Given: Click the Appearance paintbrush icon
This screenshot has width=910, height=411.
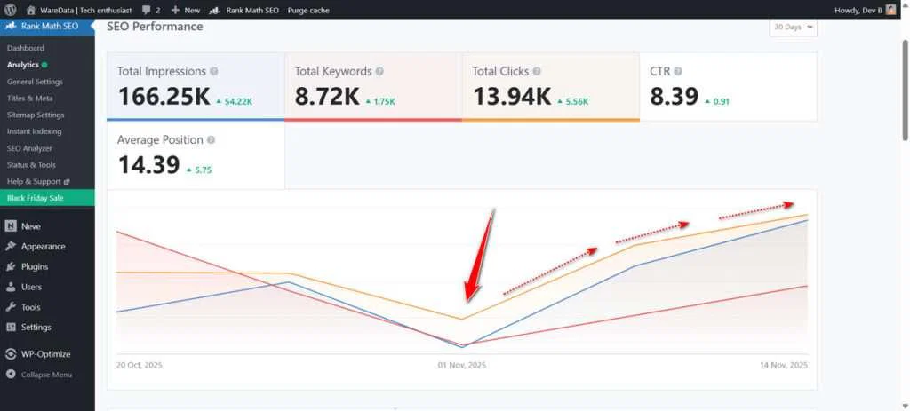Looking at the screenshot, I should pyautogui.click(x=11, y=247).
